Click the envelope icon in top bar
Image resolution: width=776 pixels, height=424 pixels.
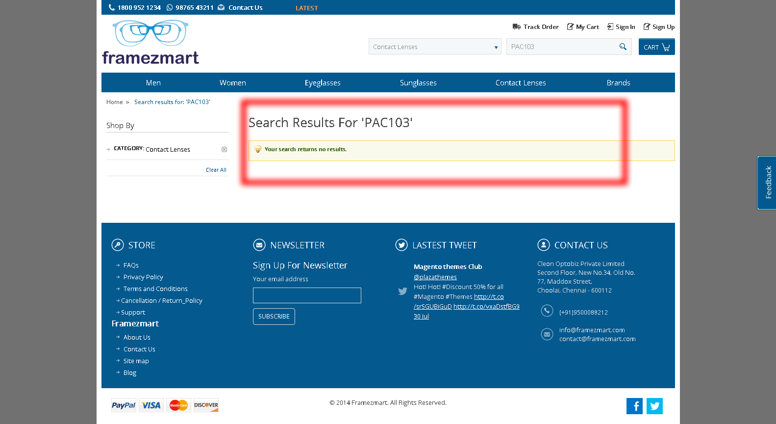click(221, 7)
